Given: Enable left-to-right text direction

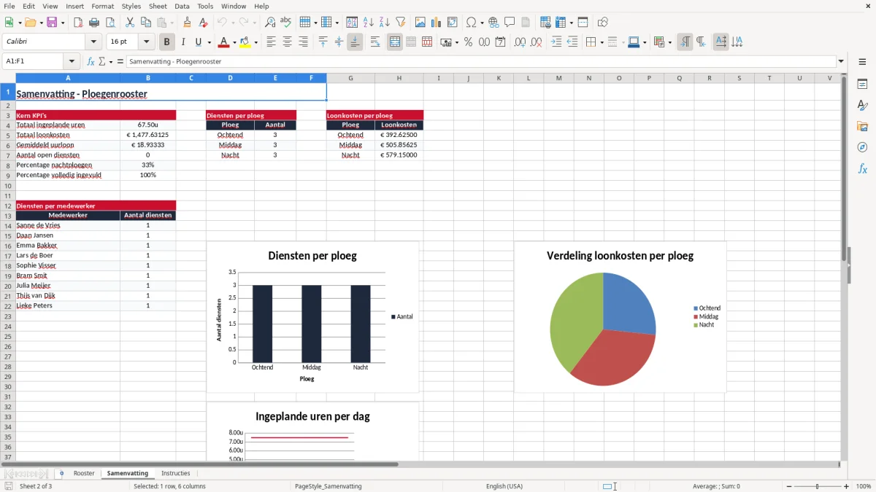Looking at the screenshot, I should [685, 42].
